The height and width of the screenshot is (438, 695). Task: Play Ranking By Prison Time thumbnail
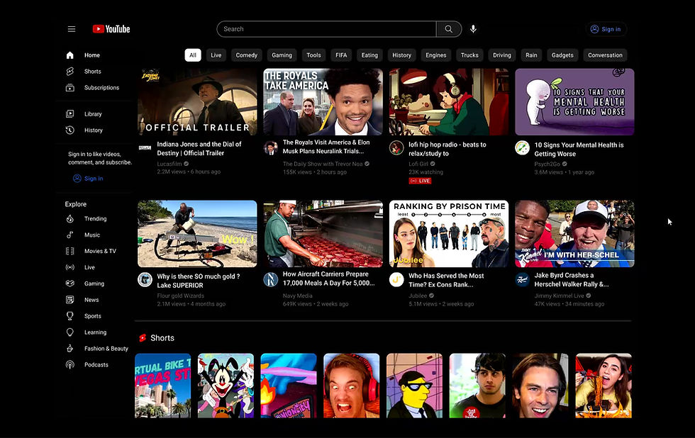click(449, 234)
